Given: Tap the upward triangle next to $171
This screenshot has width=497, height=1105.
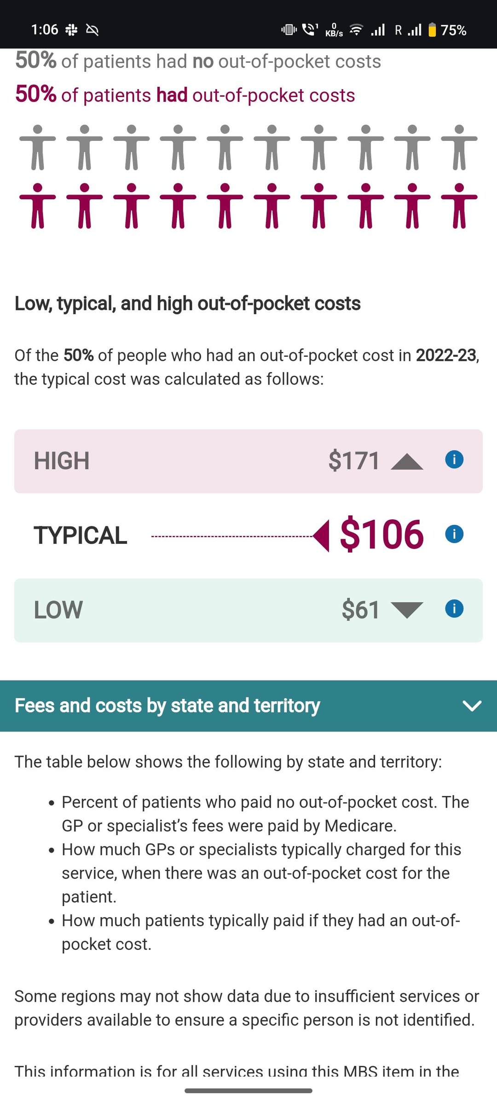Looking at the screenshot, I should point(407,461).
